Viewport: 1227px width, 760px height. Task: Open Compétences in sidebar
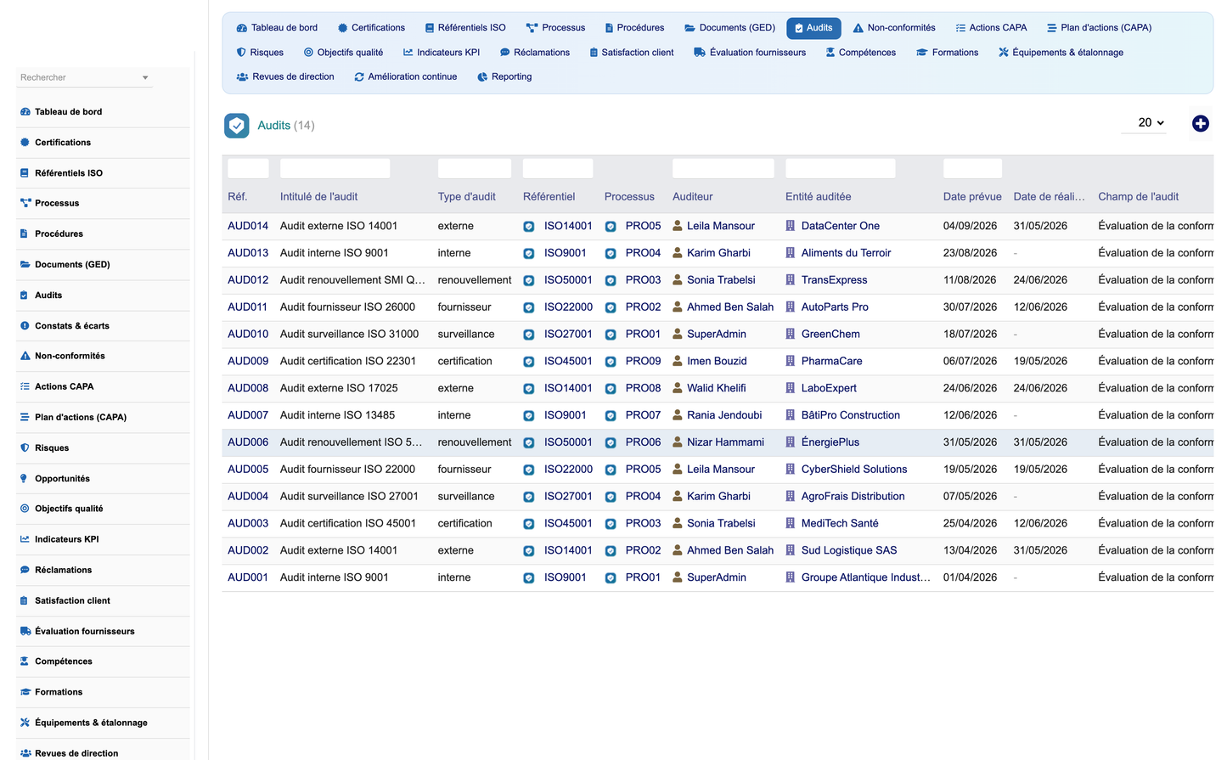(64, 662)
